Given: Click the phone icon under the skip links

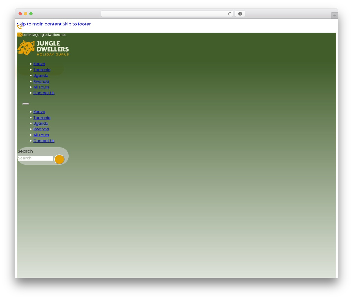Looking at the screenshot, I should (x=20, y=27).
